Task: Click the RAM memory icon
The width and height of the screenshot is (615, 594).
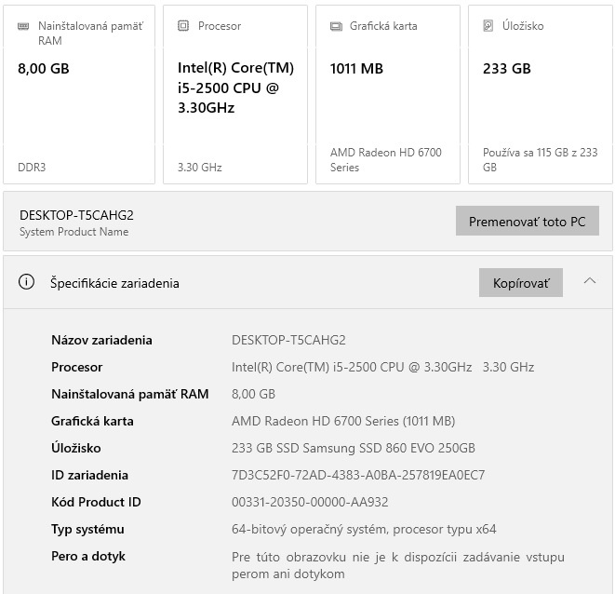Action: click(23, 26)
